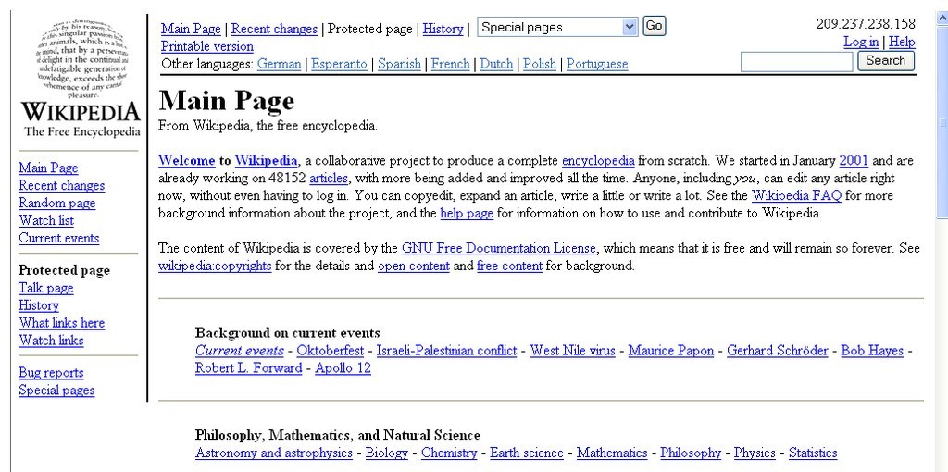
Task: Open Chemistry link
Action: pos(449,453)
